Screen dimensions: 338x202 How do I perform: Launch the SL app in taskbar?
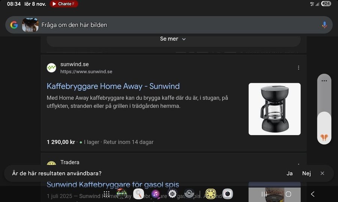click(x=189, y=194)
